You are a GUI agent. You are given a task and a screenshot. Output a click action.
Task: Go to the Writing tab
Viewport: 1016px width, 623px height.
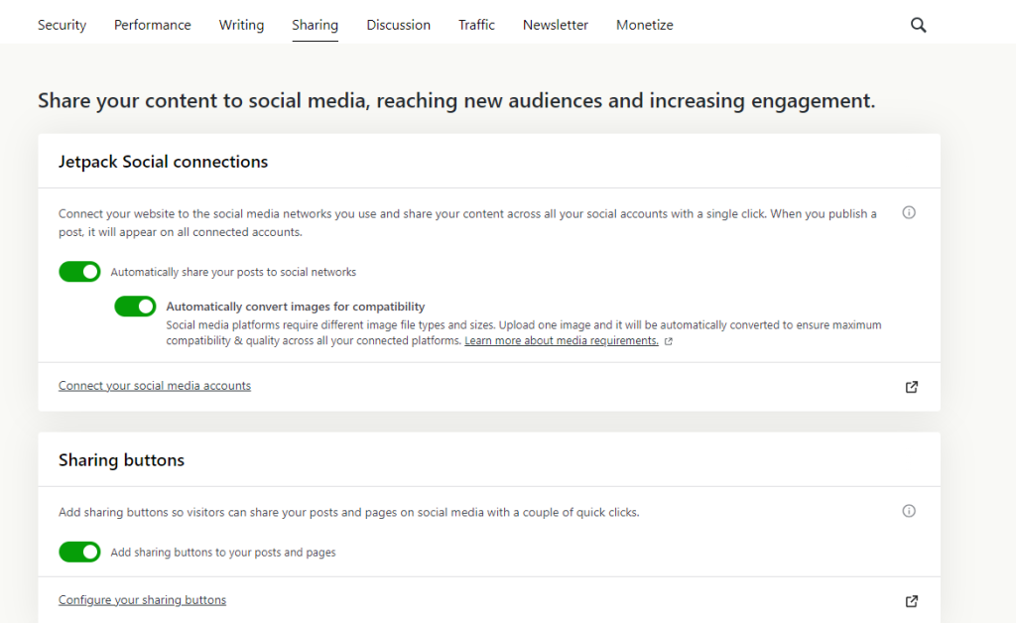pos(241,25)
